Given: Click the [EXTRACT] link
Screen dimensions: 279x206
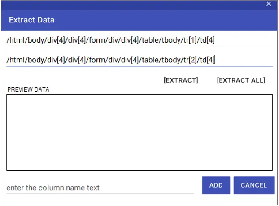Looking at the screenshot, I should click(181, 80).
